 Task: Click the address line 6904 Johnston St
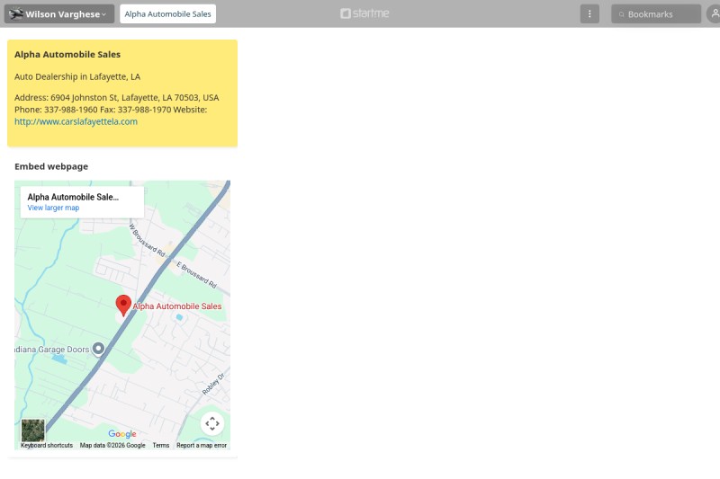point(117,98)
